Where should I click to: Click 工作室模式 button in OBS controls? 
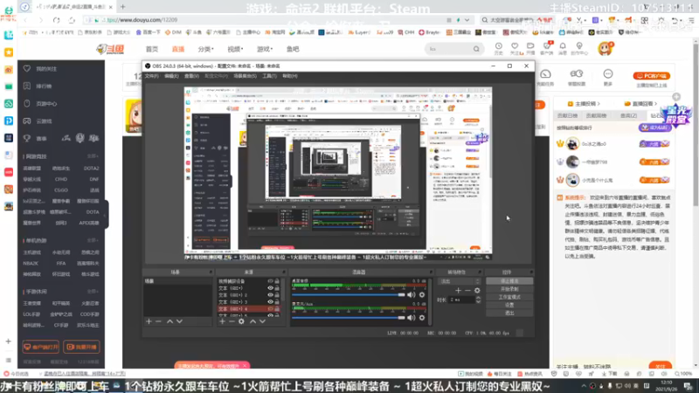[x=509, y=297]
